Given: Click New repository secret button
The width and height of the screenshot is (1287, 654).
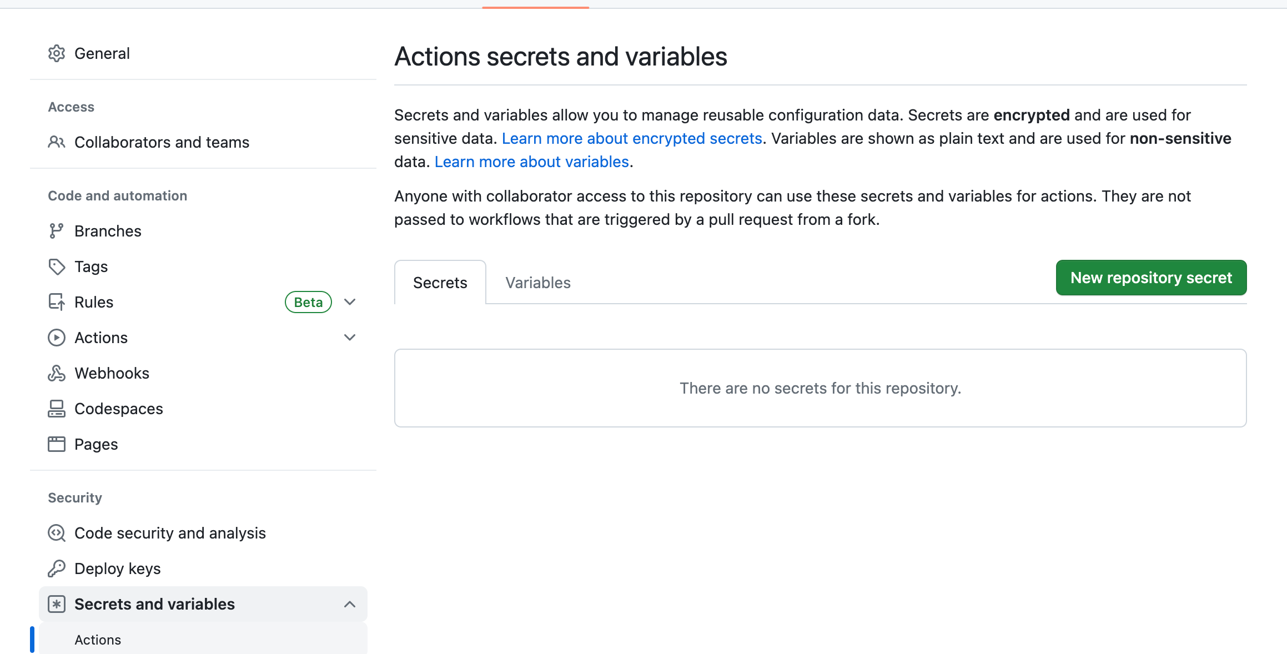Looking at the screenshot, I should (1151, 278).
